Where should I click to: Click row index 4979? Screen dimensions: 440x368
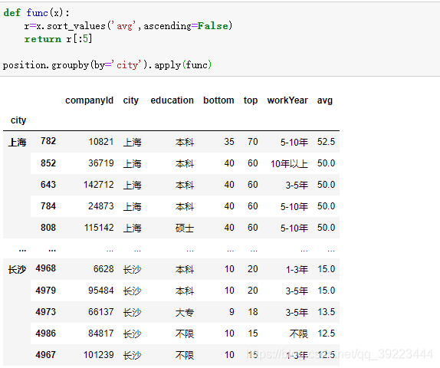click(x=46, y=291)
